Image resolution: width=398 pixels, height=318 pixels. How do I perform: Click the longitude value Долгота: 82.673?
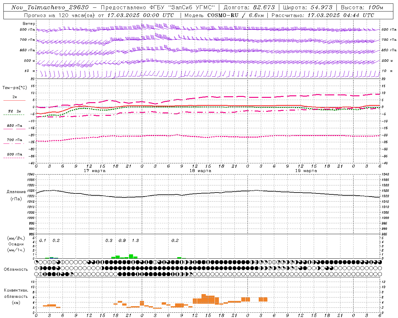pos(249,7)
